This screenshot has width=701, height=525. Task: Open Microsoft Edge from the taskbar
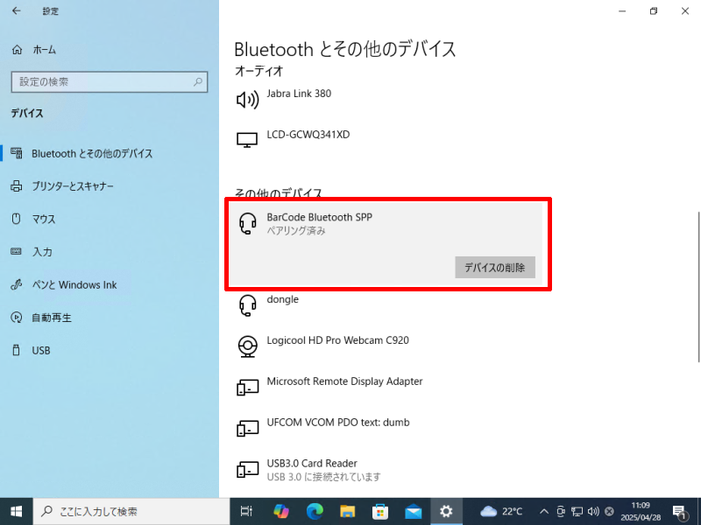[x=315, y=512]
